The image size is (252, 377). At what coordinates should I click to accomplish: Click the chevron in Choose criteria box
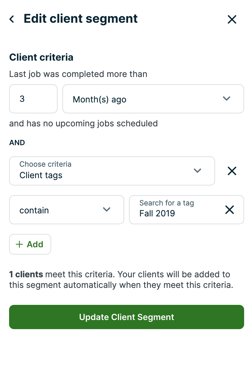[197, 171]
